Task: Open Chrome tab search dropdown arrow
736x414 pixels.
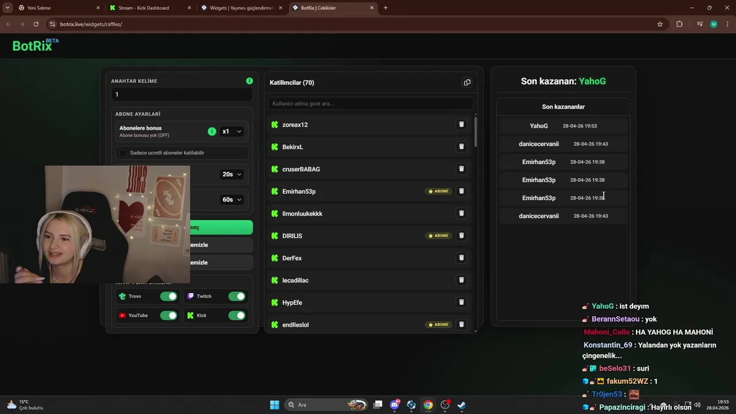Action: pyautogui.click(x=7, y=7)
